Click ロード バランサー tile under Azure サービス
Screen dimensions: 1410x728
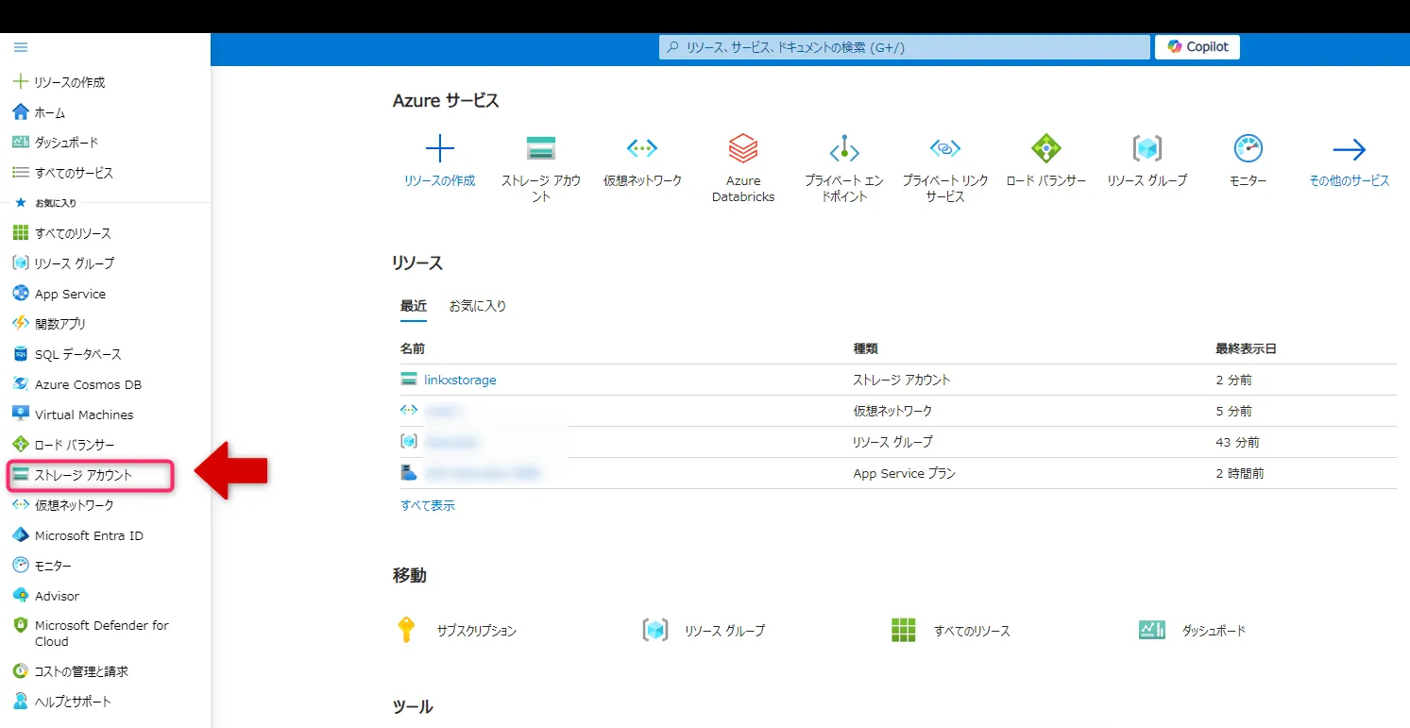pos(1046,161)
